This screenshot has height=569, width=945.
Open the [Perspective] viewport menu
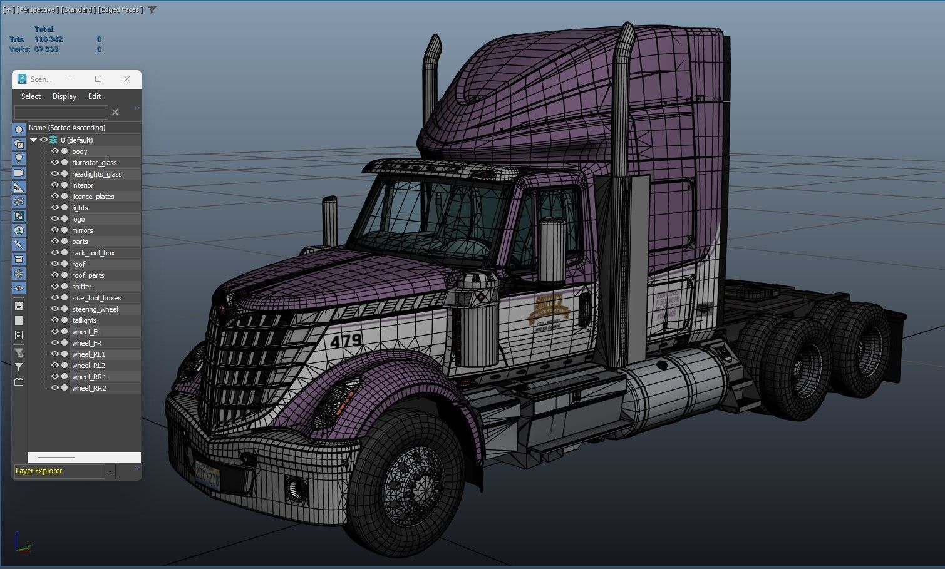pos(37,9)
